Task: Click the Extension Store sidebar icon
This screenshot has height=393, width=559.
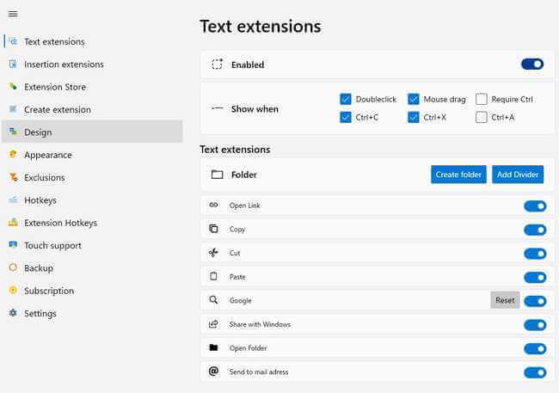Action: pyautogui.click(x=13, y=87)
